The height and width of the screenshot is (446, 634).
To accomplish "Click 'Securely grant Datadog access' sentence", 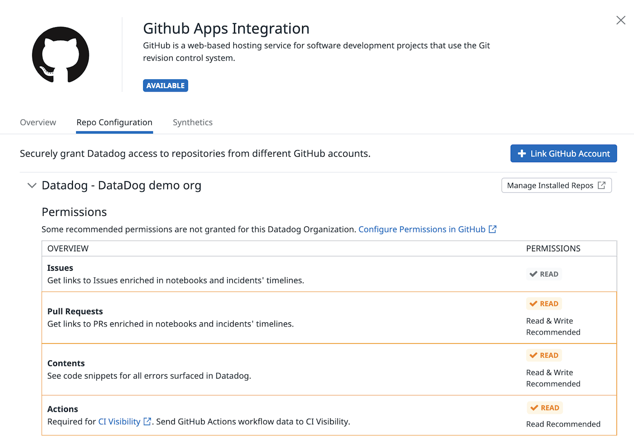I will [195, 153].
